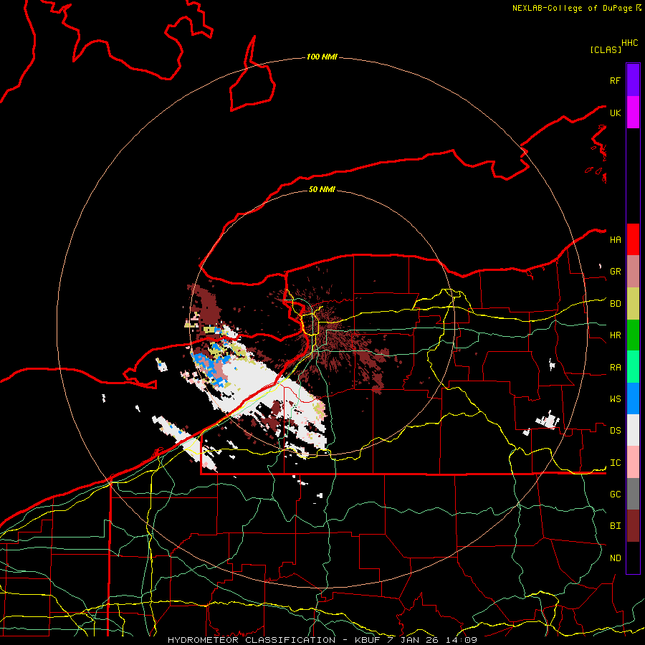The image size is (645, 645).
Task: Click the HA legend label
Action: click(x=615, y=240)
